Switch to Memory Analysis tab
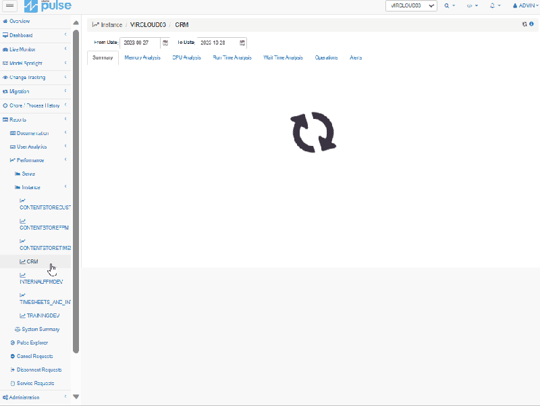The width and height of the screenshot is (540, 406). [142, 57]
